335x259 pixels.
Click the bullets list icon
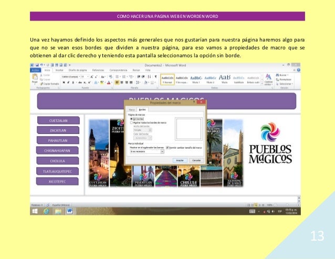(x=117, y=77)
